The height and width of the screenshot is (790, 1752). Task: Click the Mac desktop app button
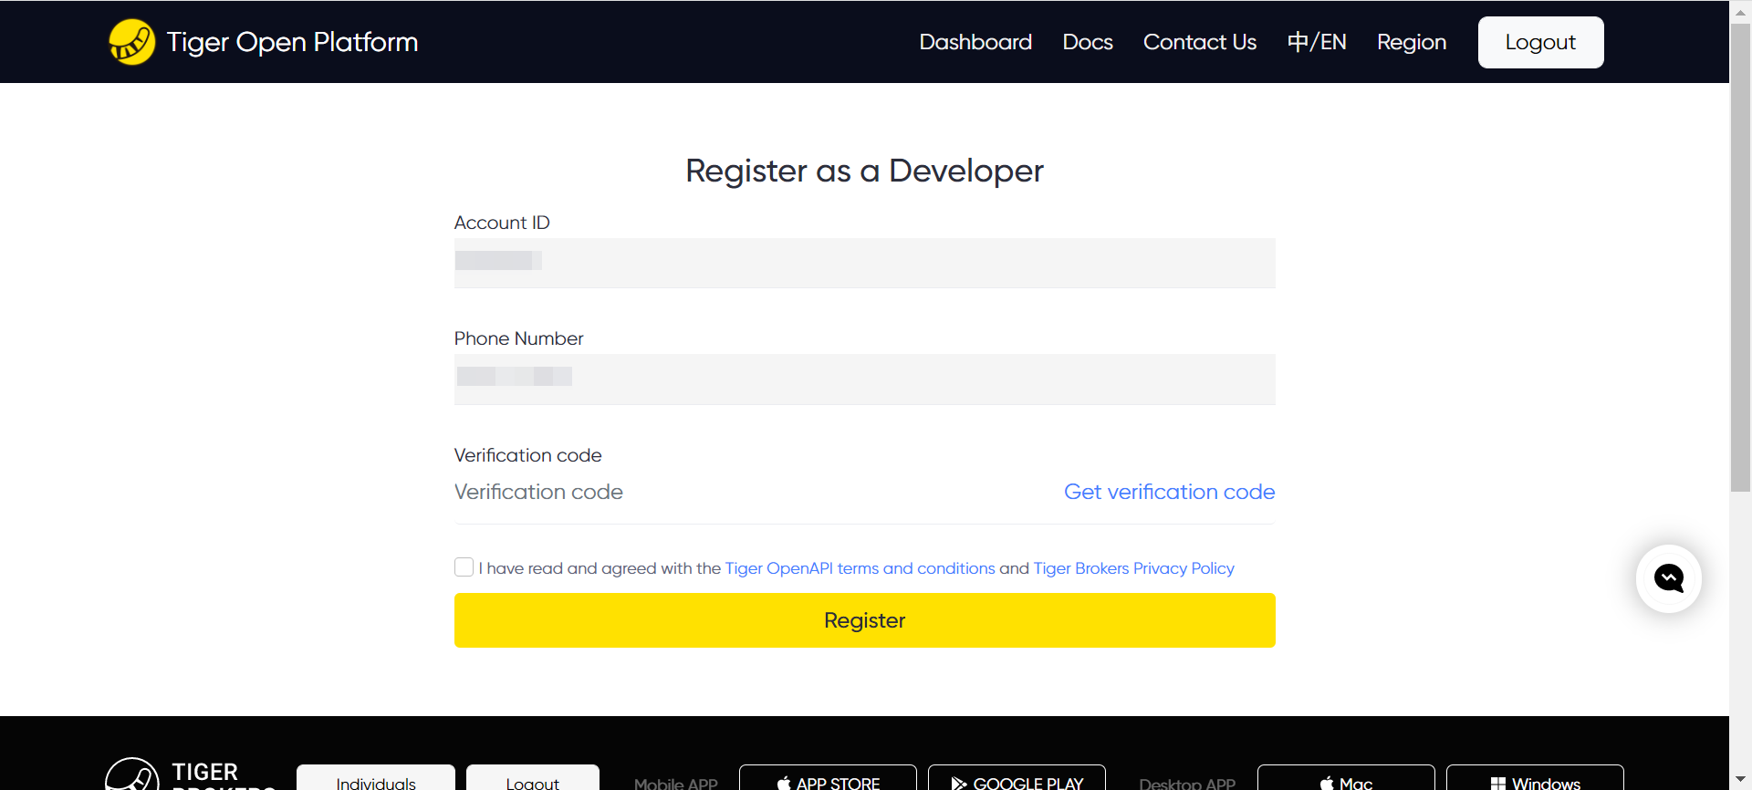click(1346, 781)
